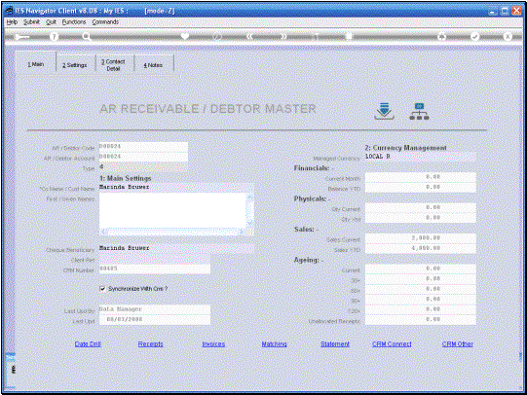Click the heart favorites icon in toolbar
The height and width of the screenshot is (395, 527).
click(x=185, y=36)
